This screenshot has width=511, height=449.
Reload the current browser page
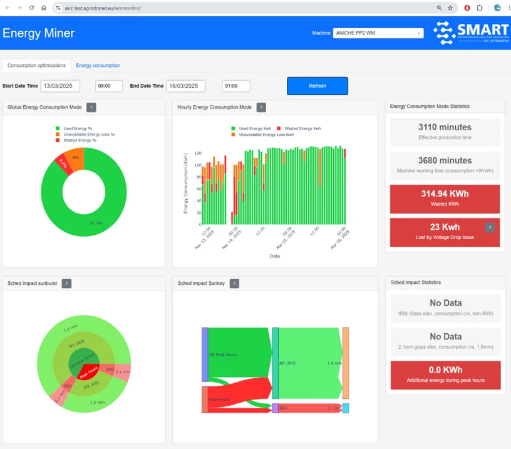[31, 8]
